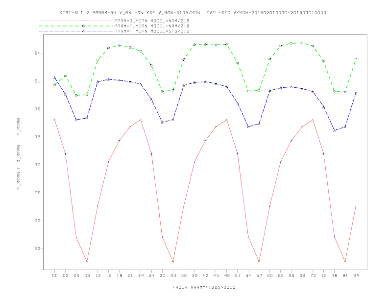The image size is (388, 300).
Task: Click x-axis tick label 30
Action: tap(162, 275)
